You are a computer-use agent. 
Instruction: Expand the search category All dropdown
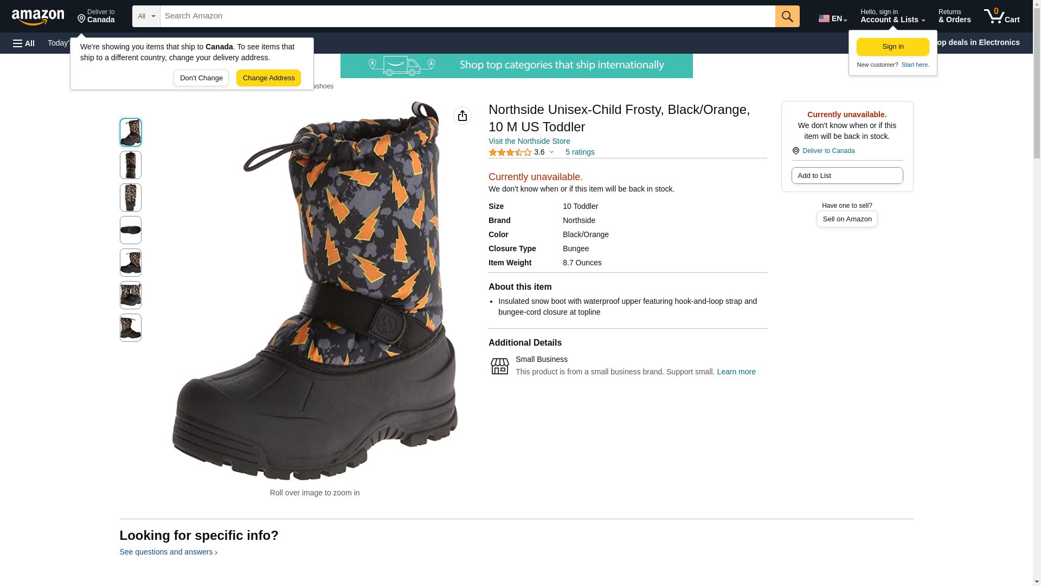coord(146,16)
